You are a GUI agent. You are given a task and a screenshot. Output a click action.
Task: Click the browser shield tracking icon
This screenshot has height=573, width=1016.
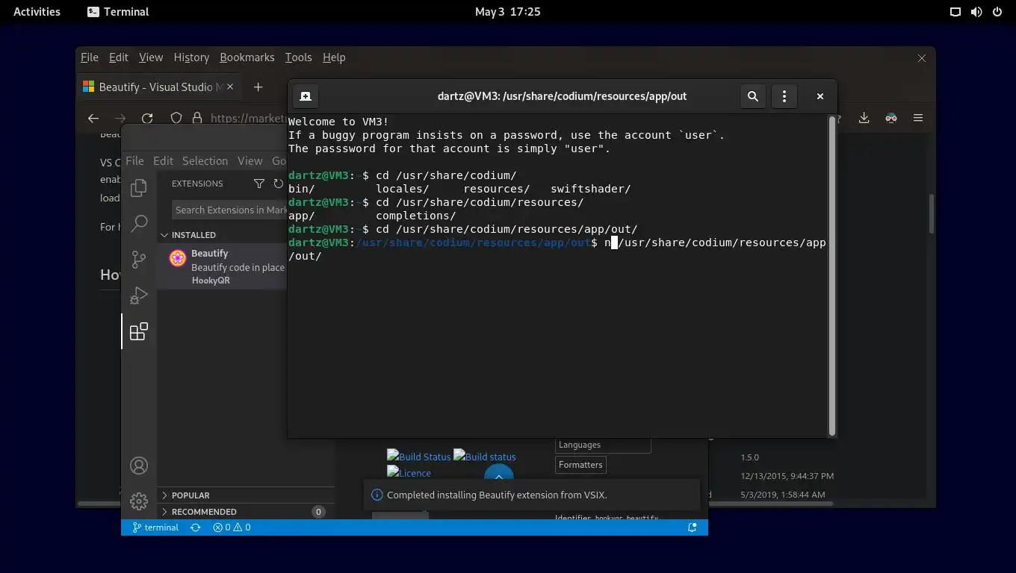pyautogui.click(x=176, y=118)
